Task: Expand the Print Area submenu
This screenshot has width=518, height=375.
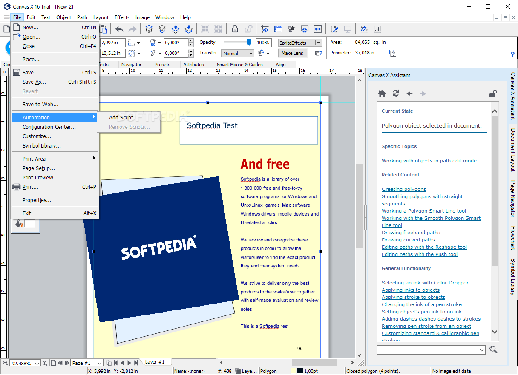Action: coord(55,159)
